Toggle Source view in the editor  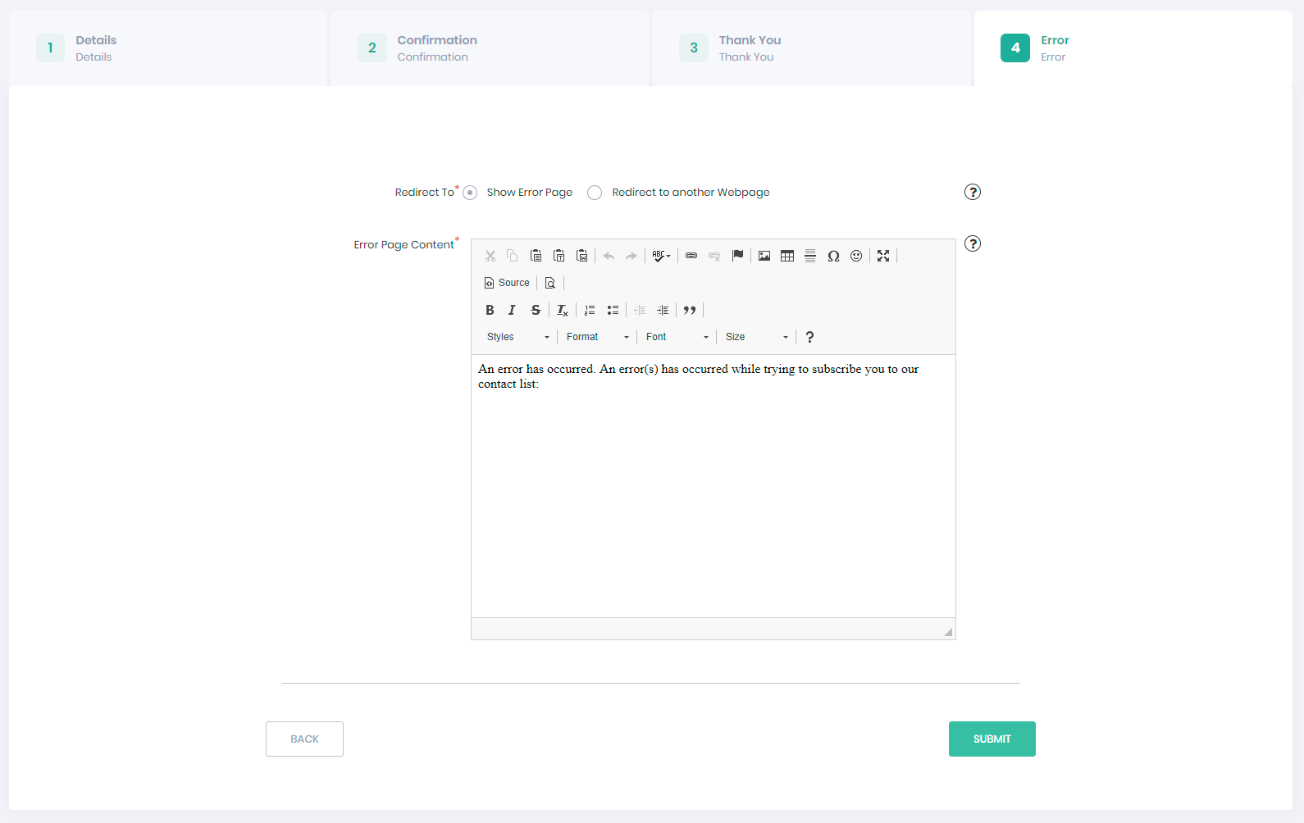(507, 283)
